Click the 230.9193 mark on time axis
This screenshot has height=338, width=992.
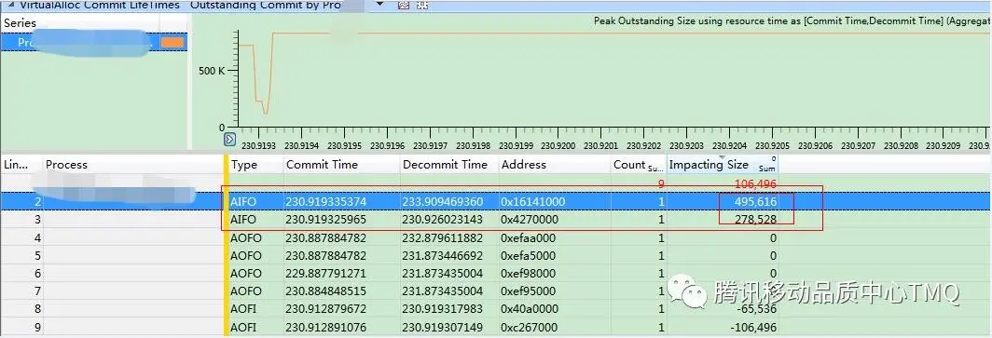[x=259, y=146]
